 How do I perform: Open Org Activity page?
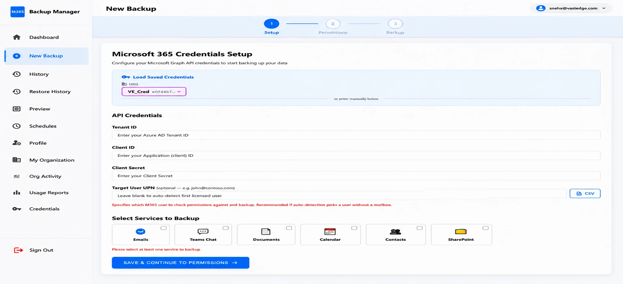tap(47, 176)
